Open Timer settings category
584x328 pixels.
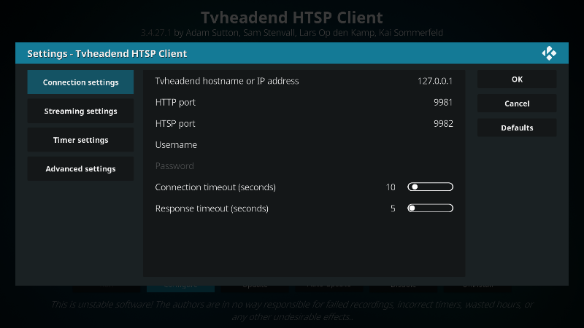pyautogui.click(x=80, y=140)
